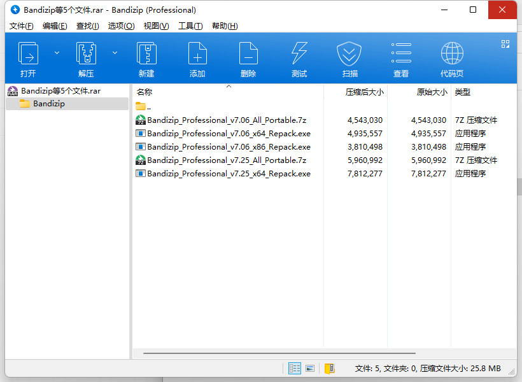Viewport: 522px width, 382px height.
Task: Click compressed size 4,935,557 cell
Action: click(365, 134)
